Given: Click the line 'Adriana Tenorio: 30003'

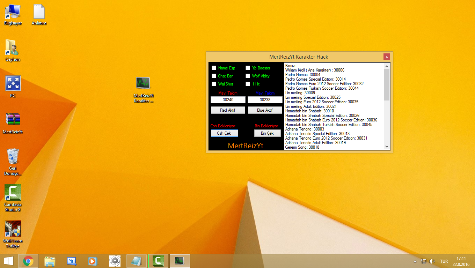Looking at the screenshot, I should [x=305, y=129].
